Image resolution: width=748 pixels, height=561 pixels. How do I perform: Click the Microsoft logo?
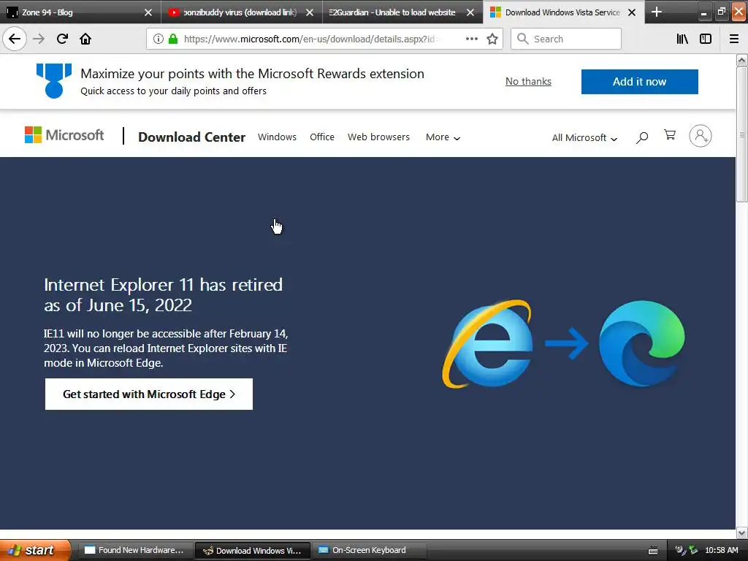point(64,135)
